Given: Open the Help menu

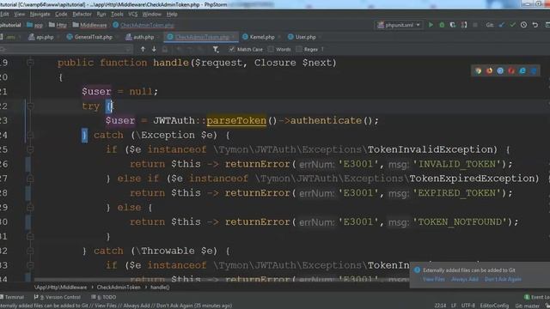Looking at the screenshot, I should tap(172, 14).
